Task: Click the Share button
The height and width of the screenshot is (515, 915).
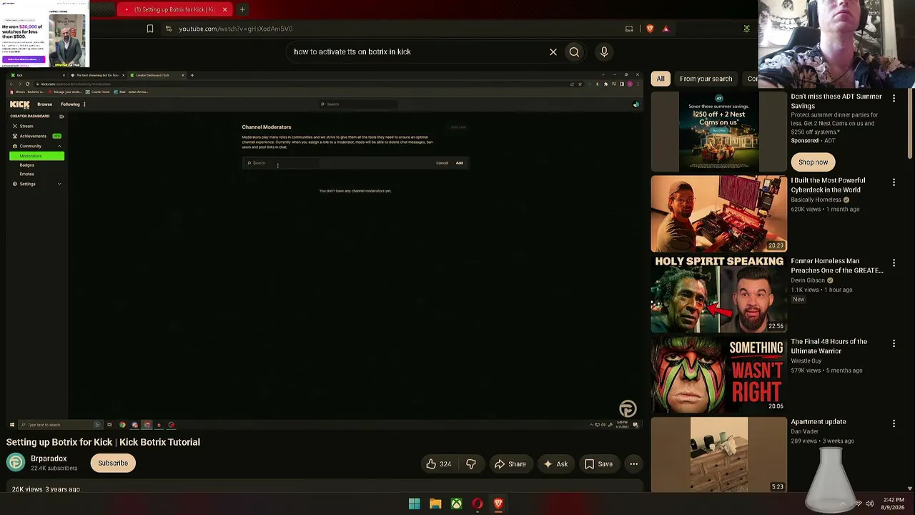Action: click(510, 464)
